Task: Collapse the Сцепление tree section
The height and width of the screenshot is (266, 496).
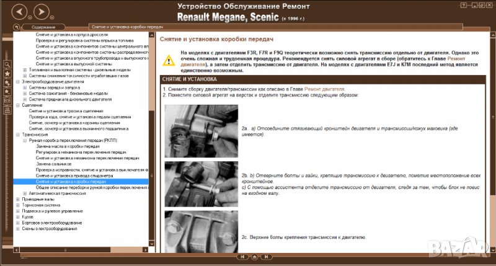Action: [x=18, y=105]
